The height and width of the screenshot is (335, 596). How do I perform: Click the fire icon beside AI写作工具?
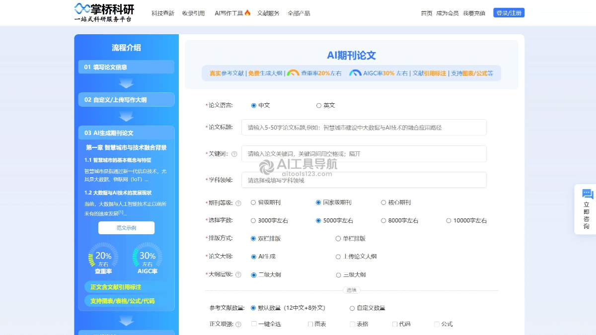coord(248,13)
